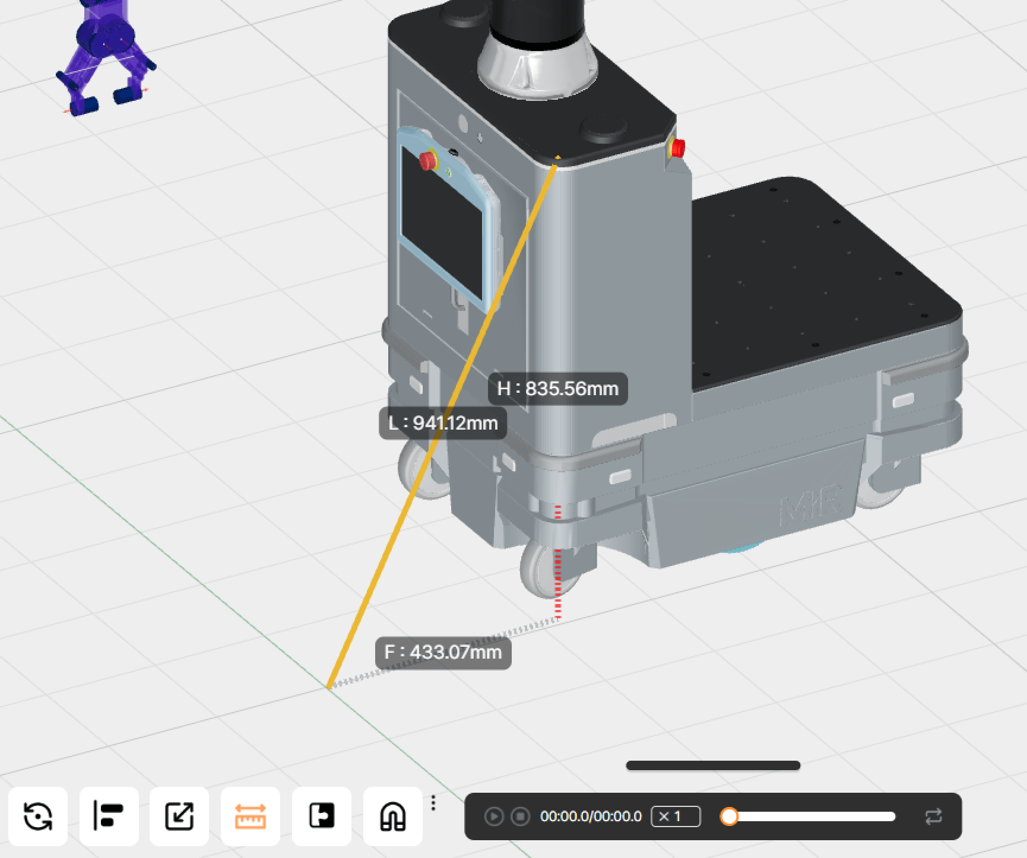Click the F : 433.07mm floor distance label
Viewport: 1027px width, 858px height.
443,653
